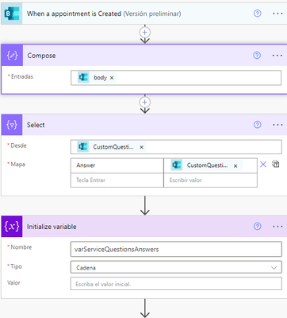
Task: Remove the body token from Entradas
Action: pos(112,78)
